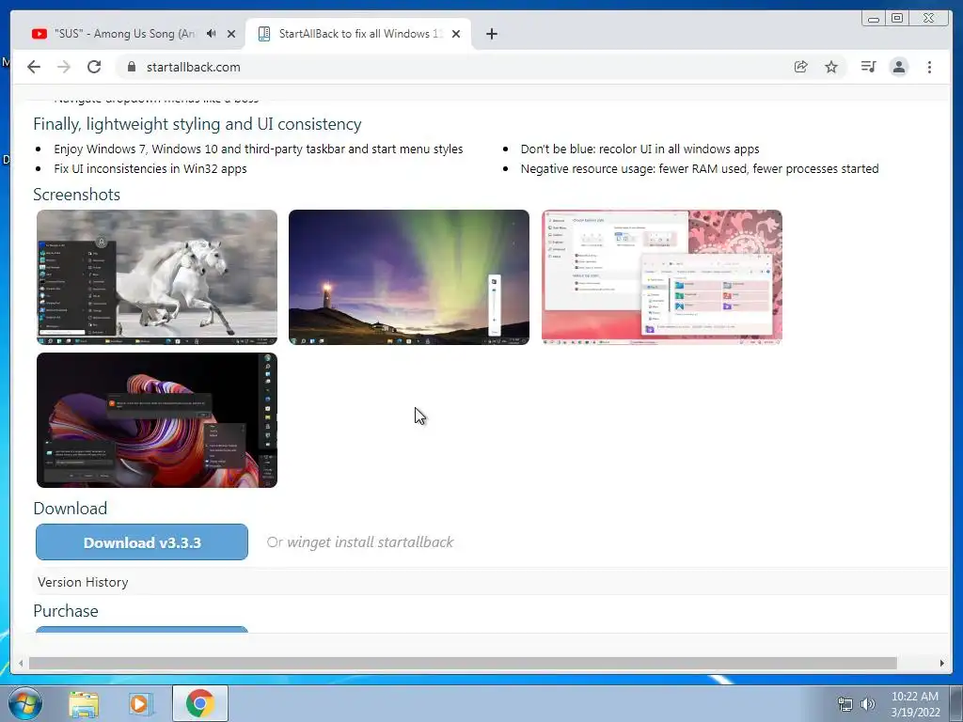Switch to the SUS Among Us Song tab
Screen dimensions: 963x722
(124, 34)
